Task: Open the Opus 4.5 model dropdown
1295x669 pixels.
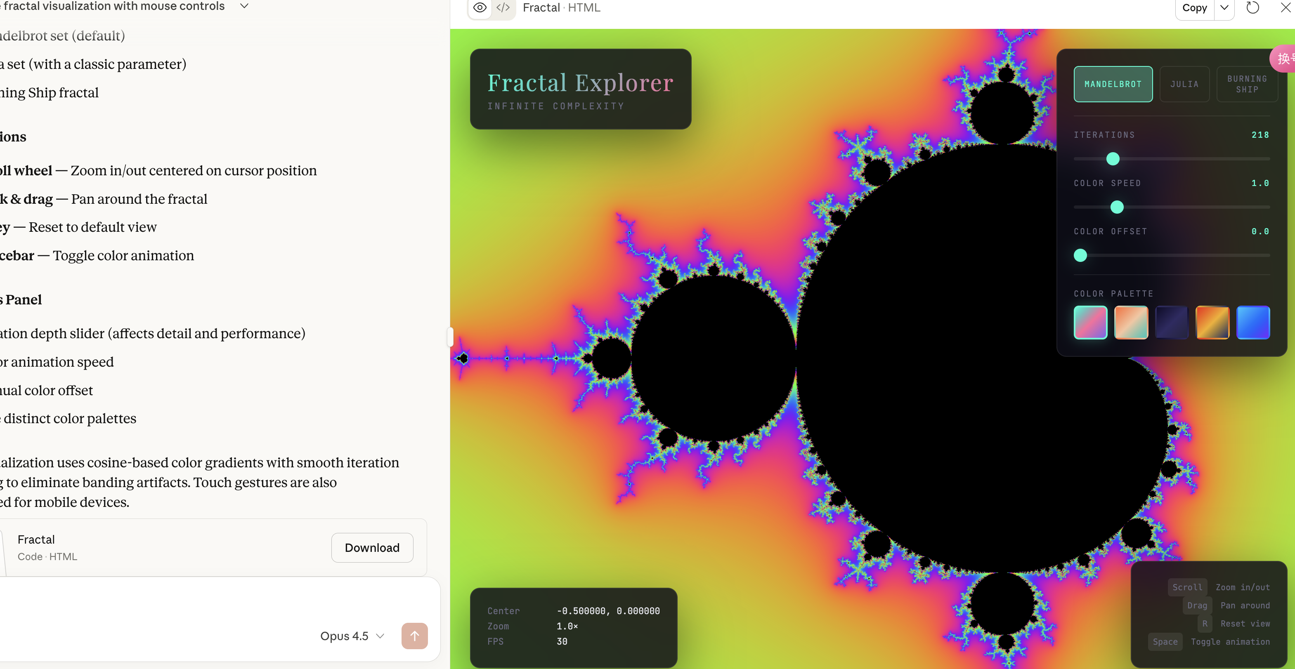Action: coord(352,636)
